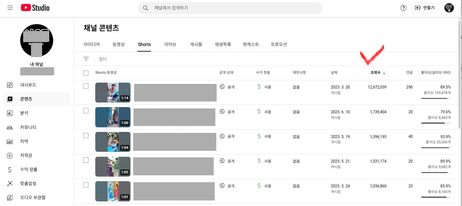The width and height of the screenshot is (462, 206).
Task: Open visibility setting 공개 for 1:14 Short
Action: (231, 87)
